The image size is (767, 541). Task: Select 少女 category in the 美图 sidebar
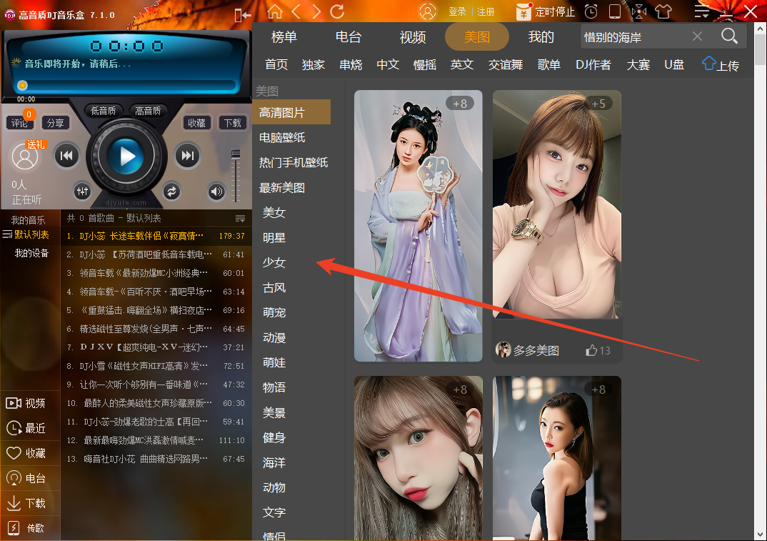274,262
